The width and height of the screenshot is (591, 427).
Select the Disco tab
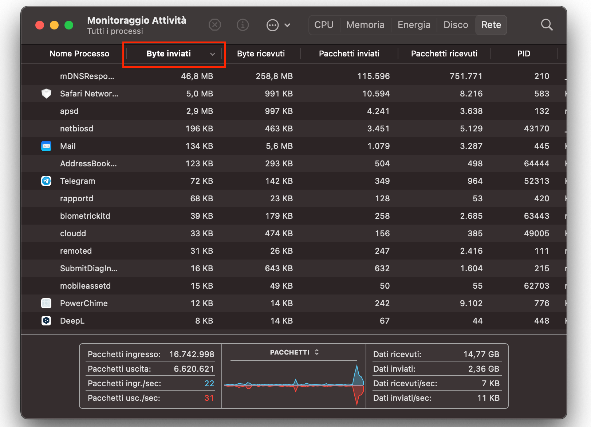[456, 25]
